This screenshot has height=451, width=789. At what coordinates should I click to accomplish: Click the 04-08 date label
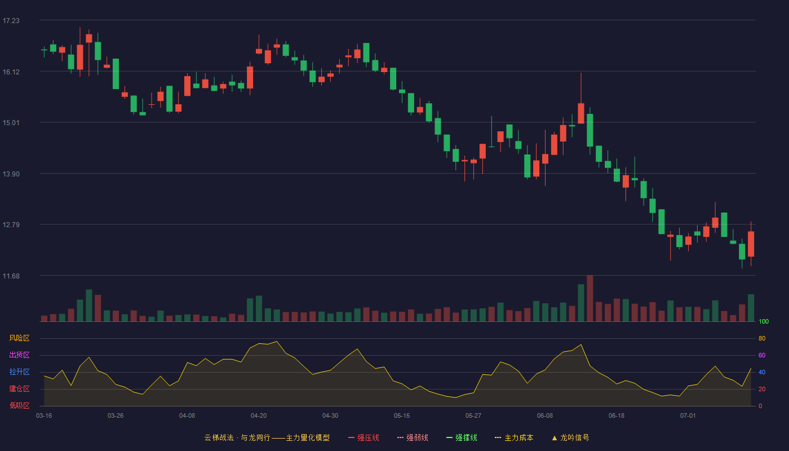(187, 415)
